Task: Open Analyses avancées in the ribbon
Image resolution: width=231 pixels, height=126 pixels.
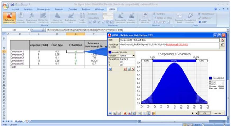Action: [x=132, y=18]
